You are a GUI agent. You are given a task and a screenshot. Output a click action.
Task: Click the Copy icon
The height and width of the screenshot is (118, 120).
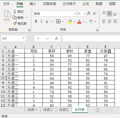(15, 17)
